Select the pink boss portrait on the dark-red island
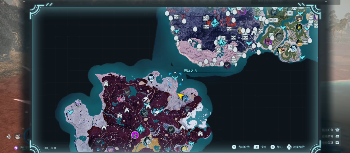The height and width of the screenshot is (153, 350). [121, 98]
